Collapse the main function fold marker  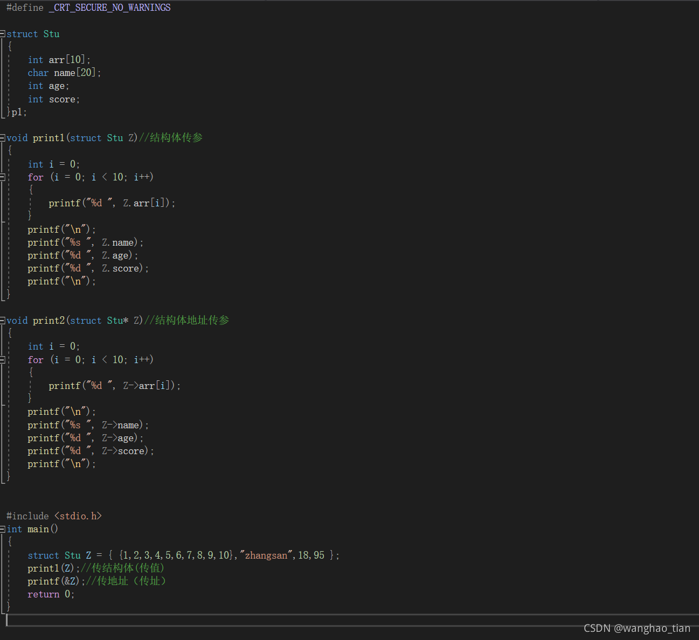tap(3, 530)
